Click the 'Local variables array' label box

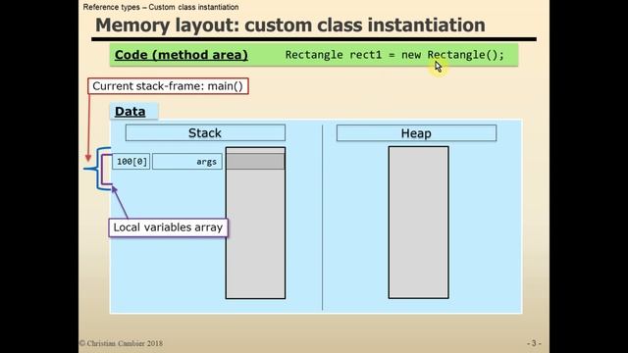pos(168,227)
